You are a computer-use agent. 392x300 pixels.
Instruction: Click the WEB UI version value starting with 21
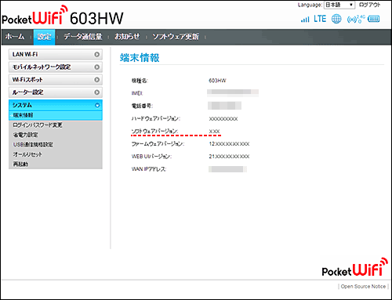pos(229,157)
